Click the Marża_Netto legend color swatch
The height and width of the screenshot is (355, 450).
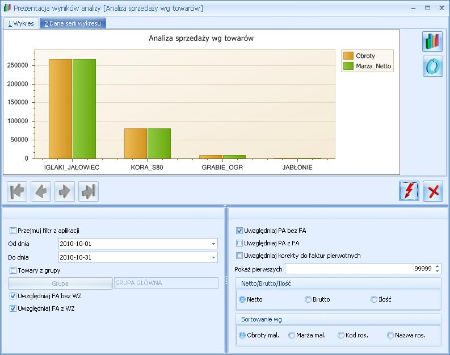348,66
